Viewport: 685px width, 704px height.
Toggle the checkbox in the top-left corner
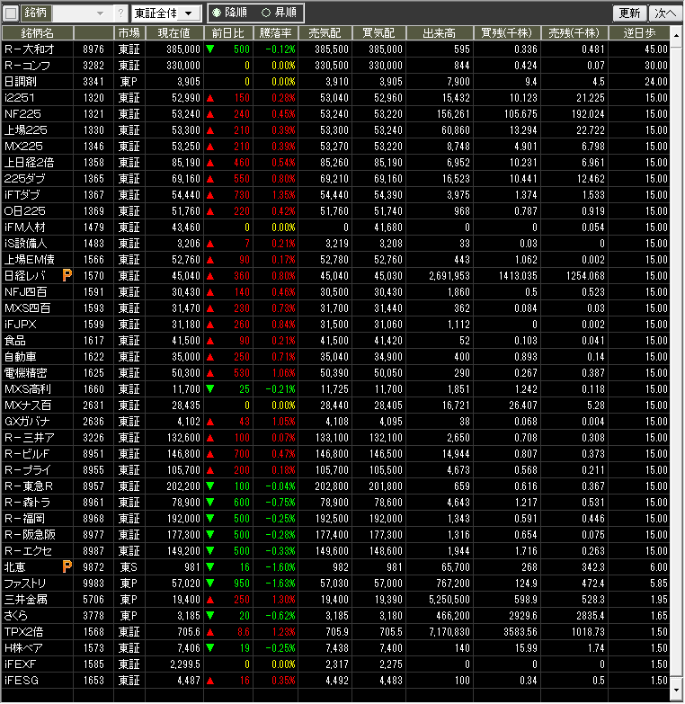pos(11,13)
